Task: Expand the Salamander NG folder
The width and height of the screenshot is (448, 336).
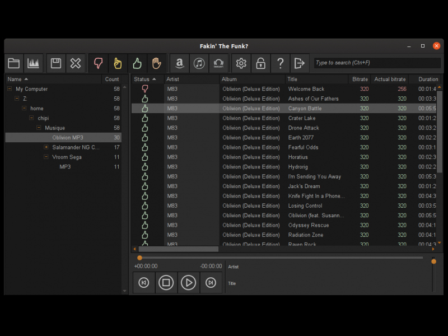Action: click(46, 147)
